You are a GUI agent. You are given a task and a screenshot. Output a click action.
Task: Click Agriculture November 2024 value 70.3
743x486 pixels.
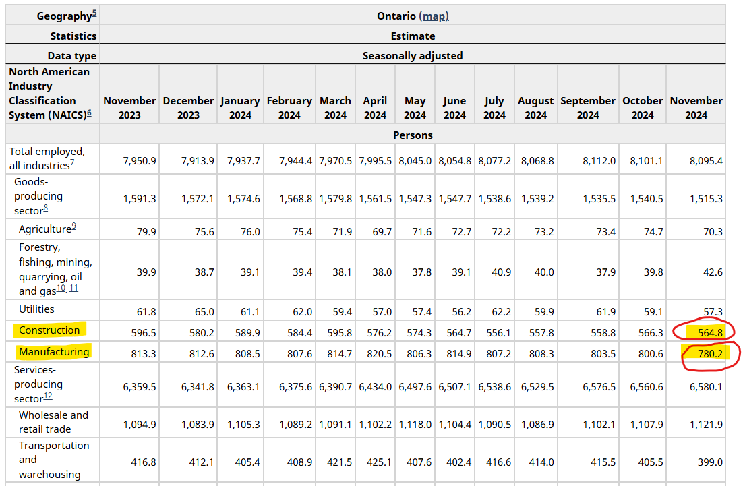713,232
